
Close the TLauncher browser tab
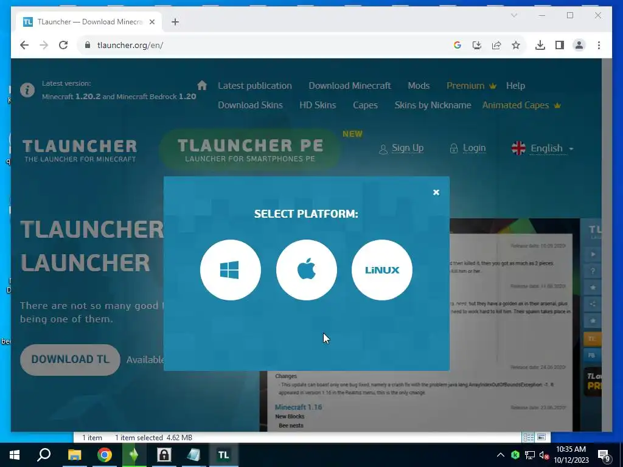(151, 22)
